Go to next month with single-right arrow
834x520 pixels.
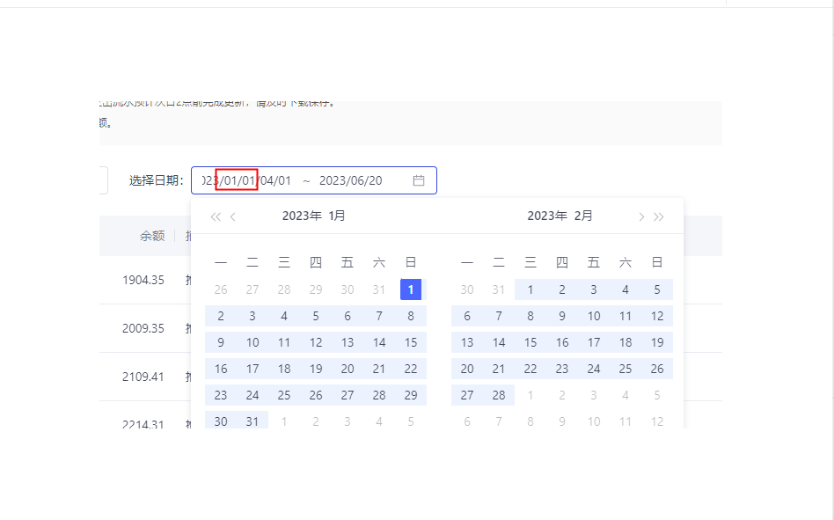(x=641, y=216)
